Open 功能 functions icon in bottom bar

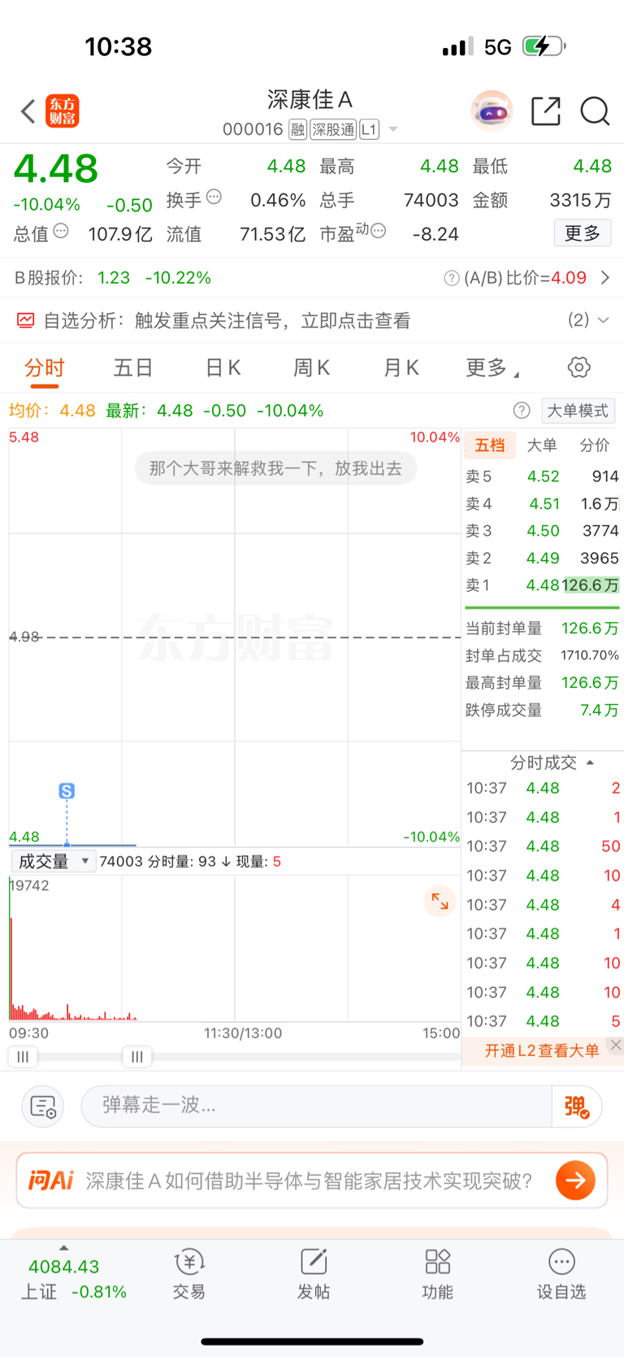tap(438, 1274)
